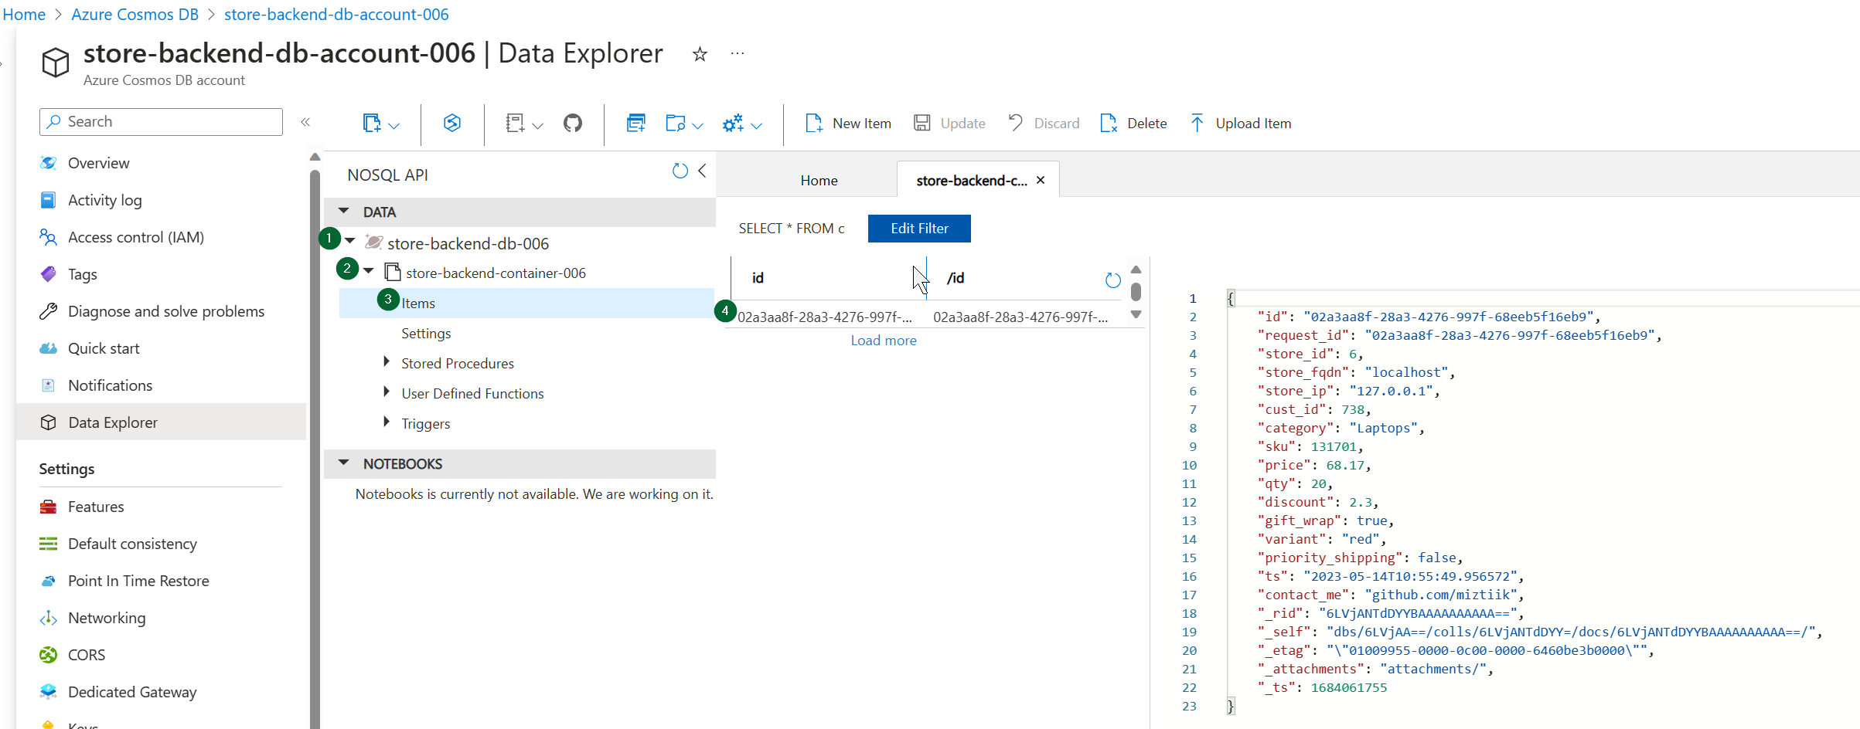Click Upload Item button
Screen dimensions: 1860x729
[x=1241, y=124]
